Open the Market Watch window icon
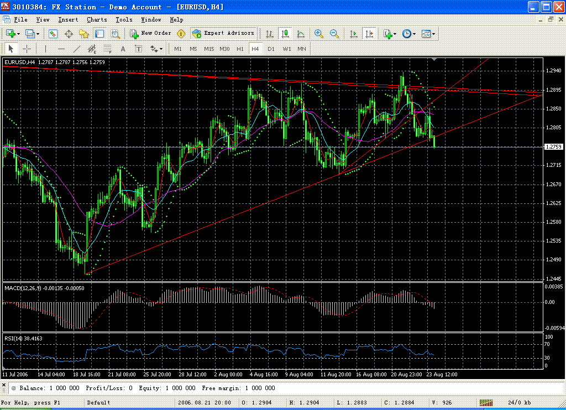 53,34
